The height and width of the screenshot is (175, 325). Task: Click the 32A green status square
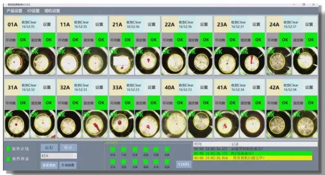pyautogui.click(x=124, y=162)
